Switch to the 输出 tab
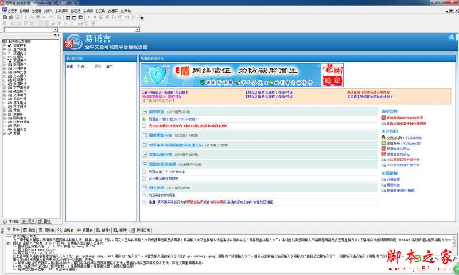This screenshot has height=275, width=459. click(x=29, y=230)
